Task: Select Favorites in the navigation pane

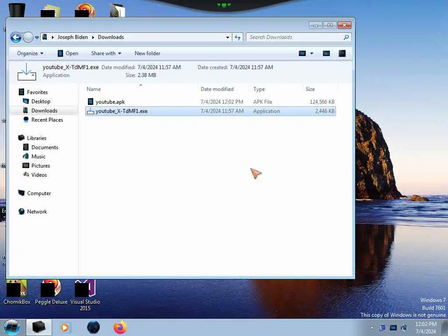Action: click(38, 92)
